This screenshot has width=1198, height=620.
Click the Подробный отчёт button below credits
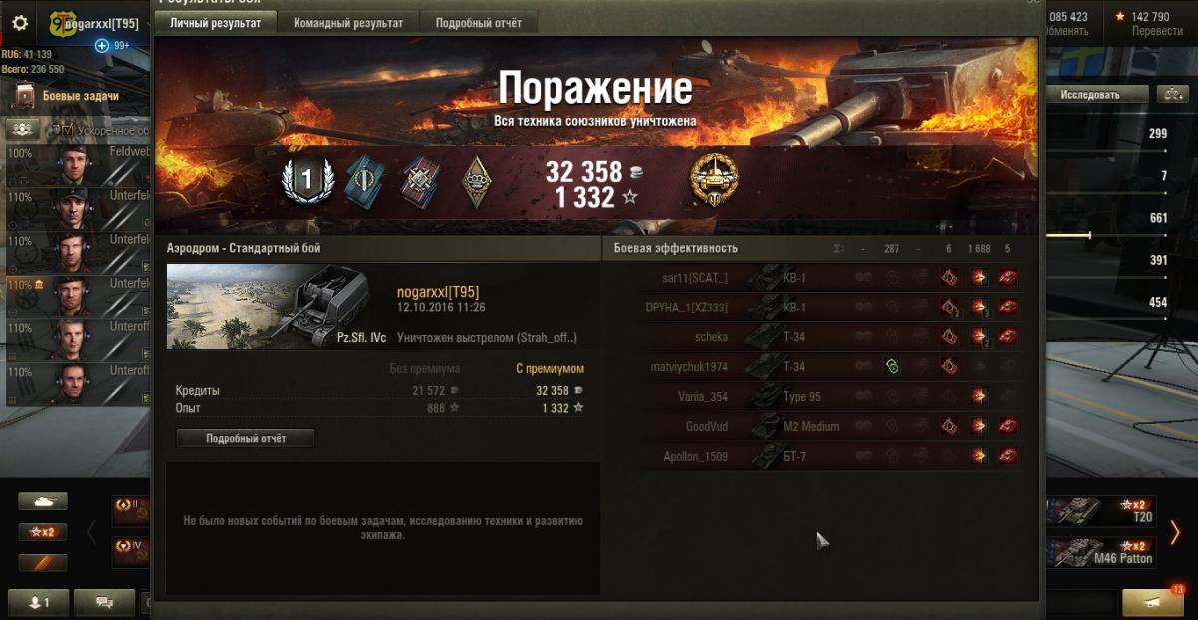click(x=246, y=438)
